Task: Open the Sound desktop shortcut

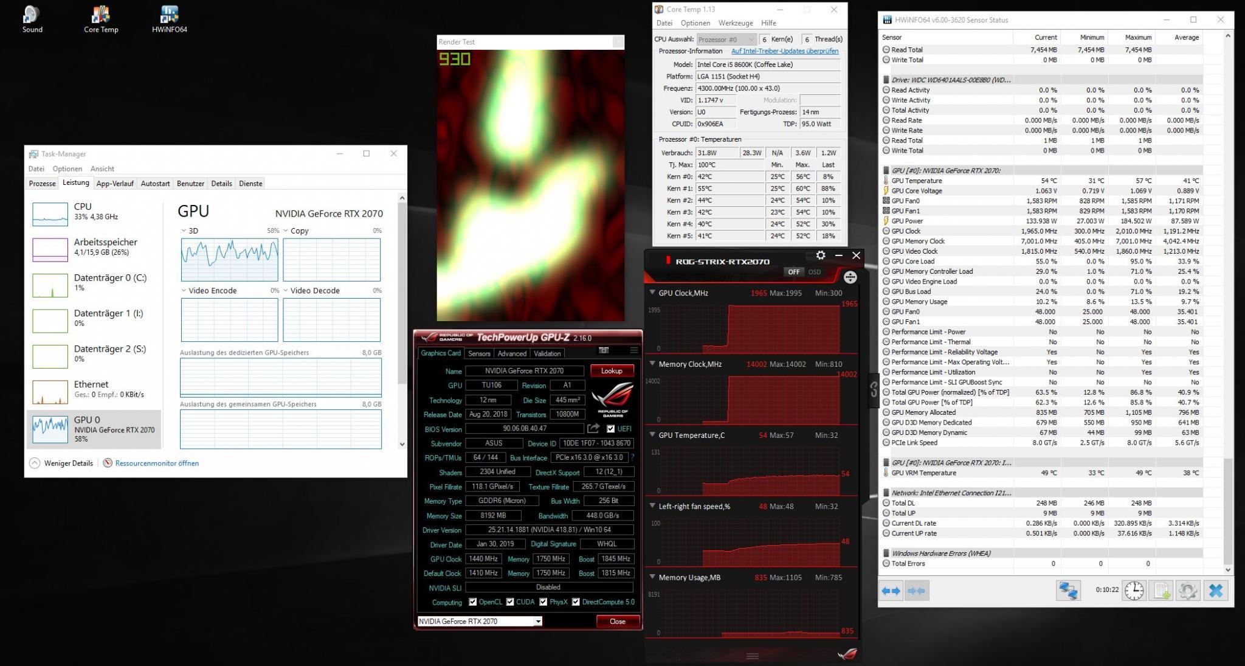Action: point(32,19)
